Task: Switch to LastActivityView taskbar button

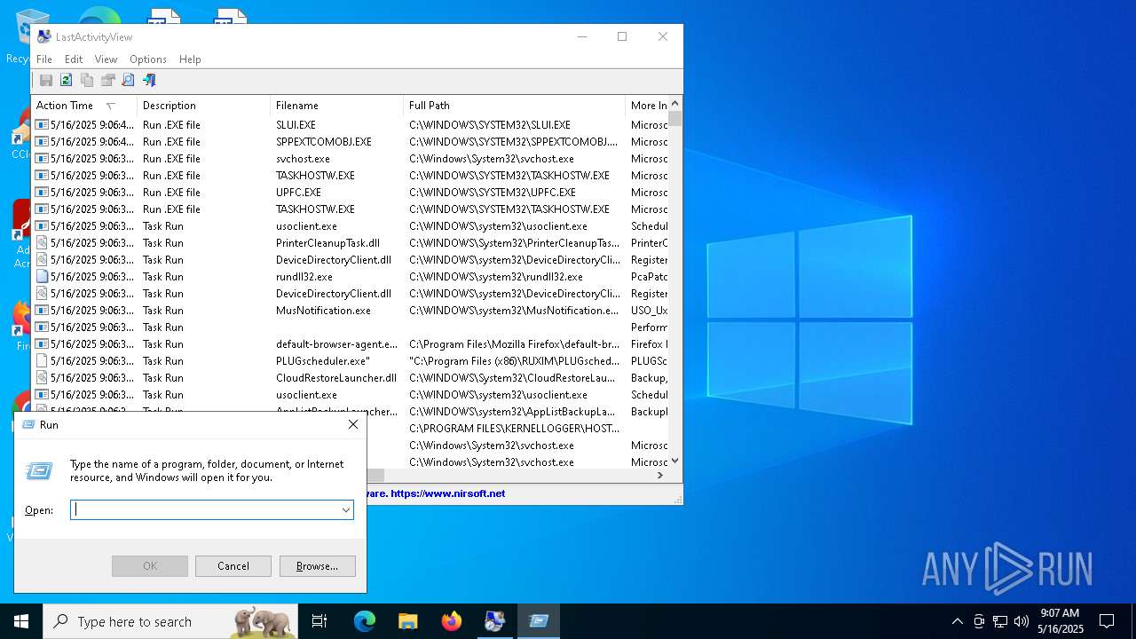Action: click(x=495, y=621)
